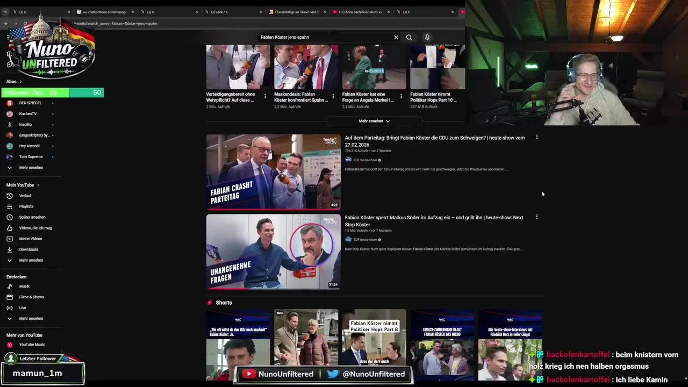Viewport: 688px width, 387px height.
Task: Open the Mein YouTube section header
Action: pos(23,185)
